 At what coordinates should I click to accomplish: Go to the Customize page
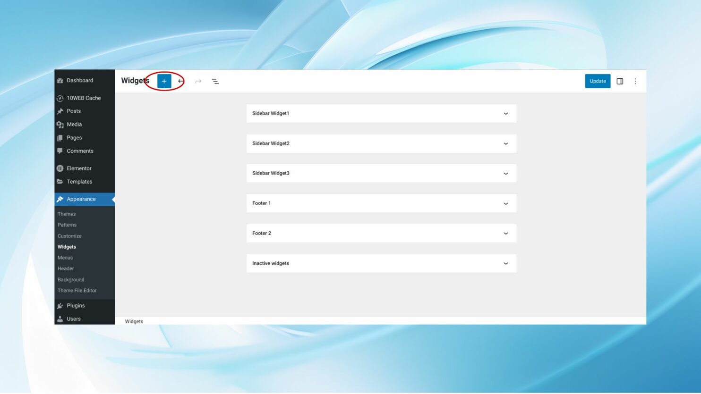[x=69, y=235]
